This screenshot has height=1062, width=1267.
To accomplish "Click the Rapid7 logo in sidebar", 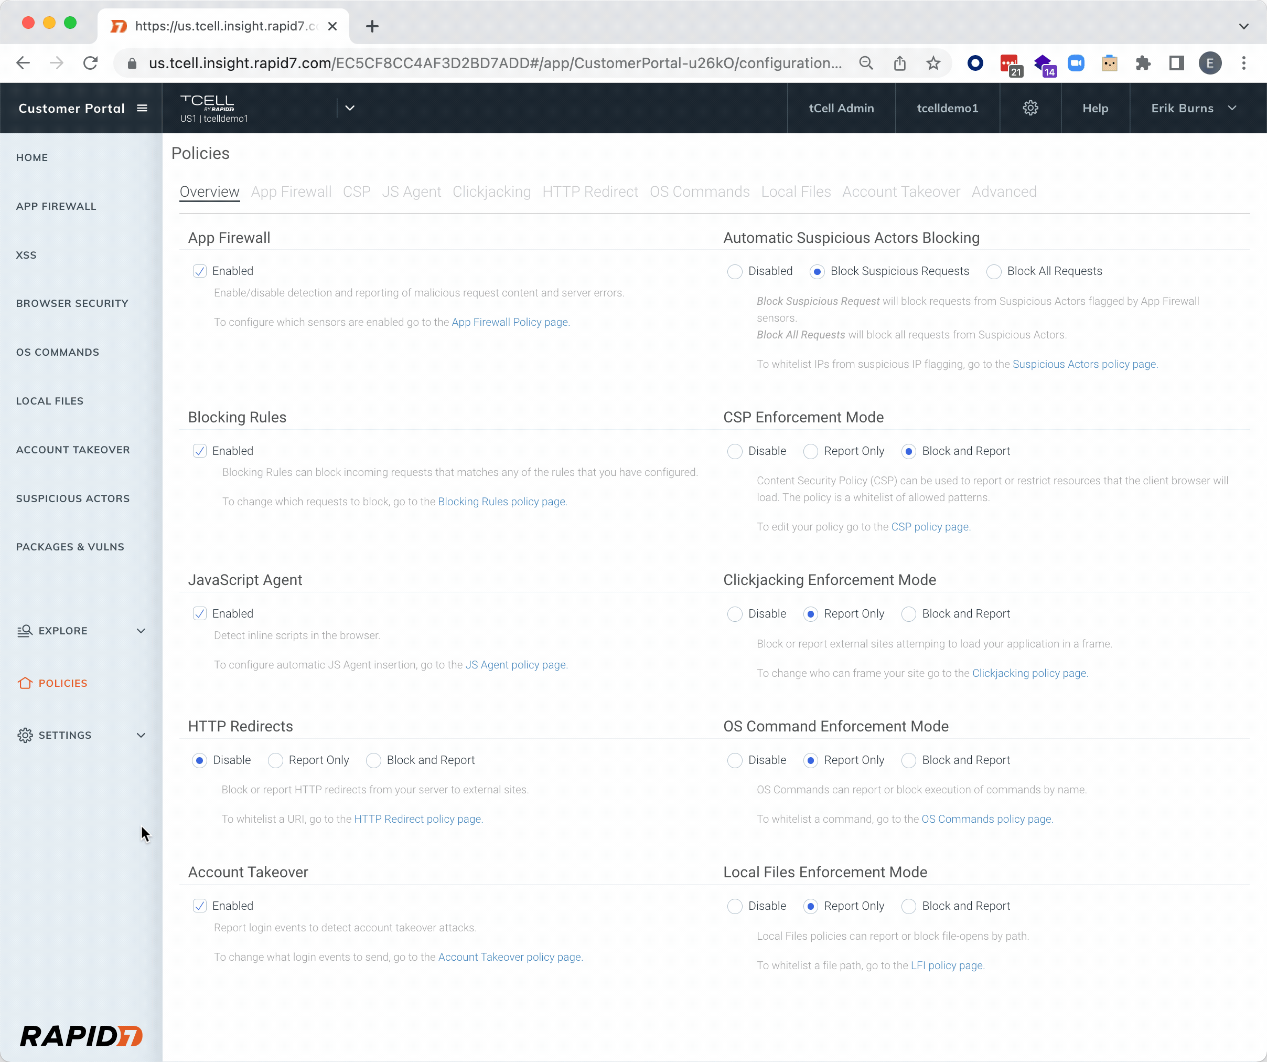I will (x=81, y=1036).
